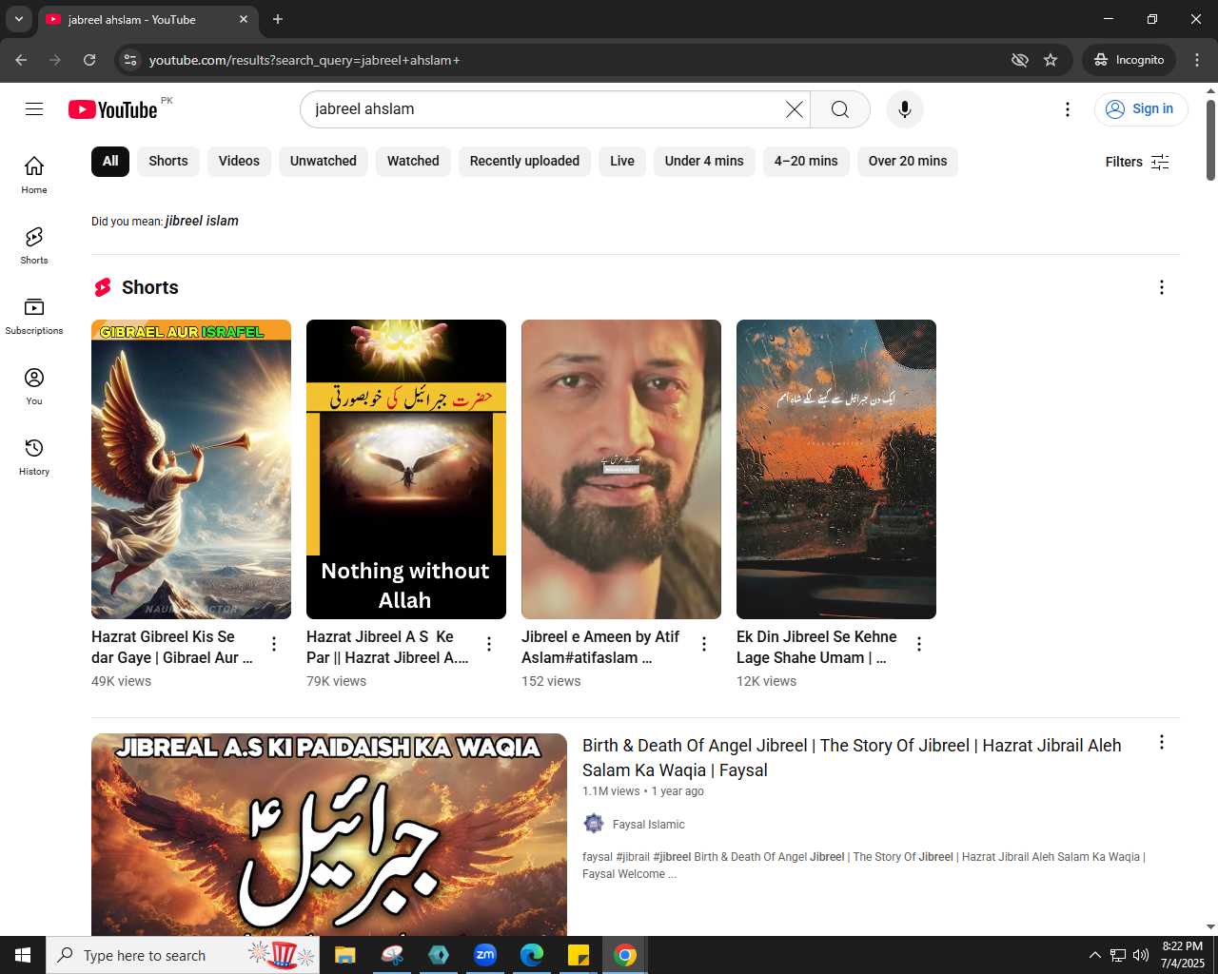Open the Gibrael Aur Israfel short thumbnail
The height and width of the screenshot is (974, 1218).
[191, 469]
